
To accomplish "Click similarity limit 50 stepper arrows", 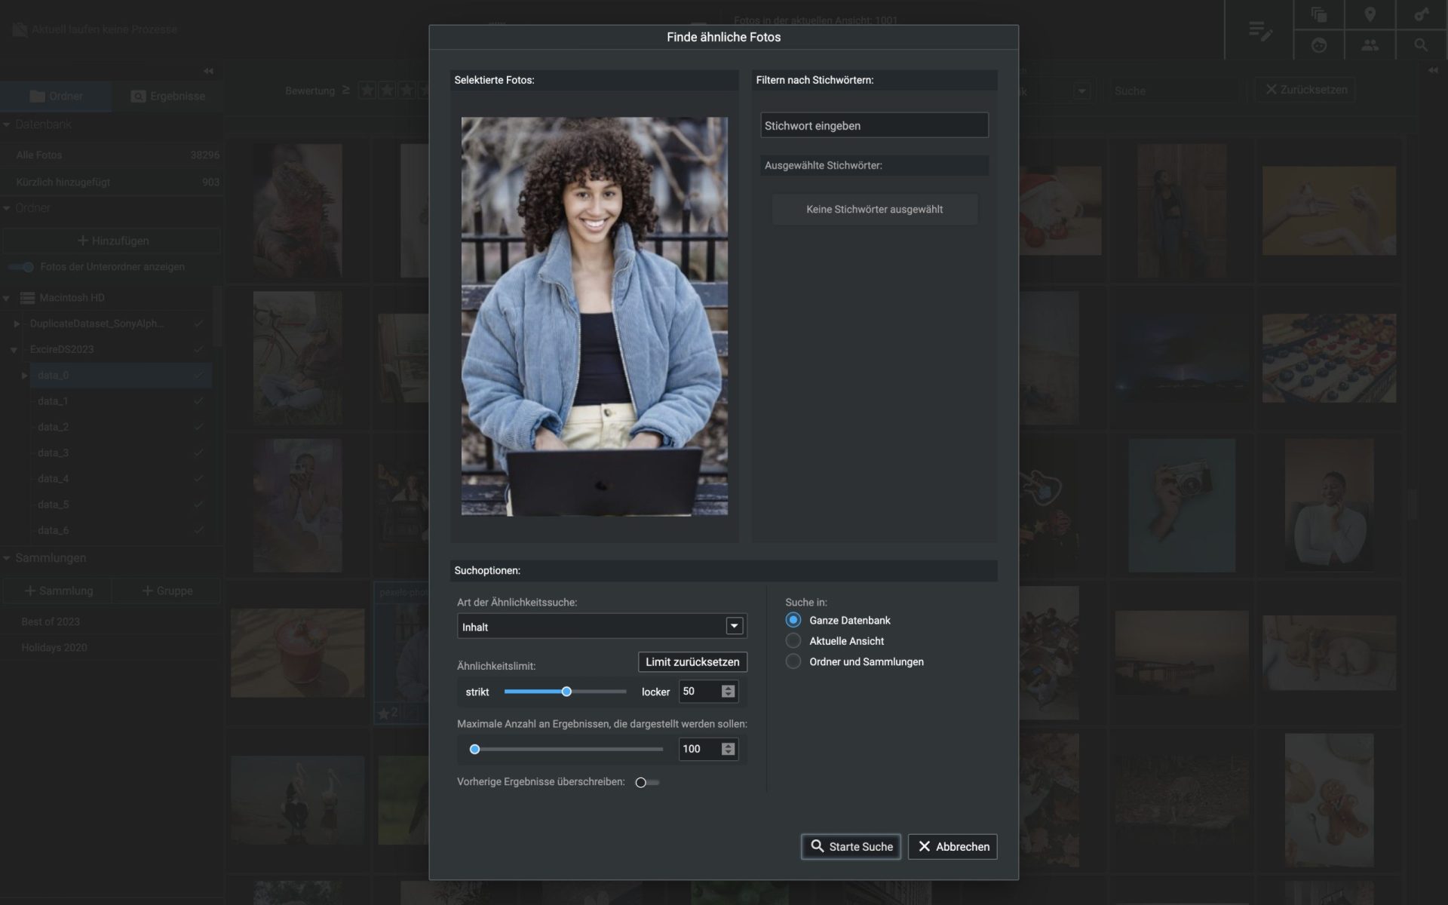I will tap(728, 692).
